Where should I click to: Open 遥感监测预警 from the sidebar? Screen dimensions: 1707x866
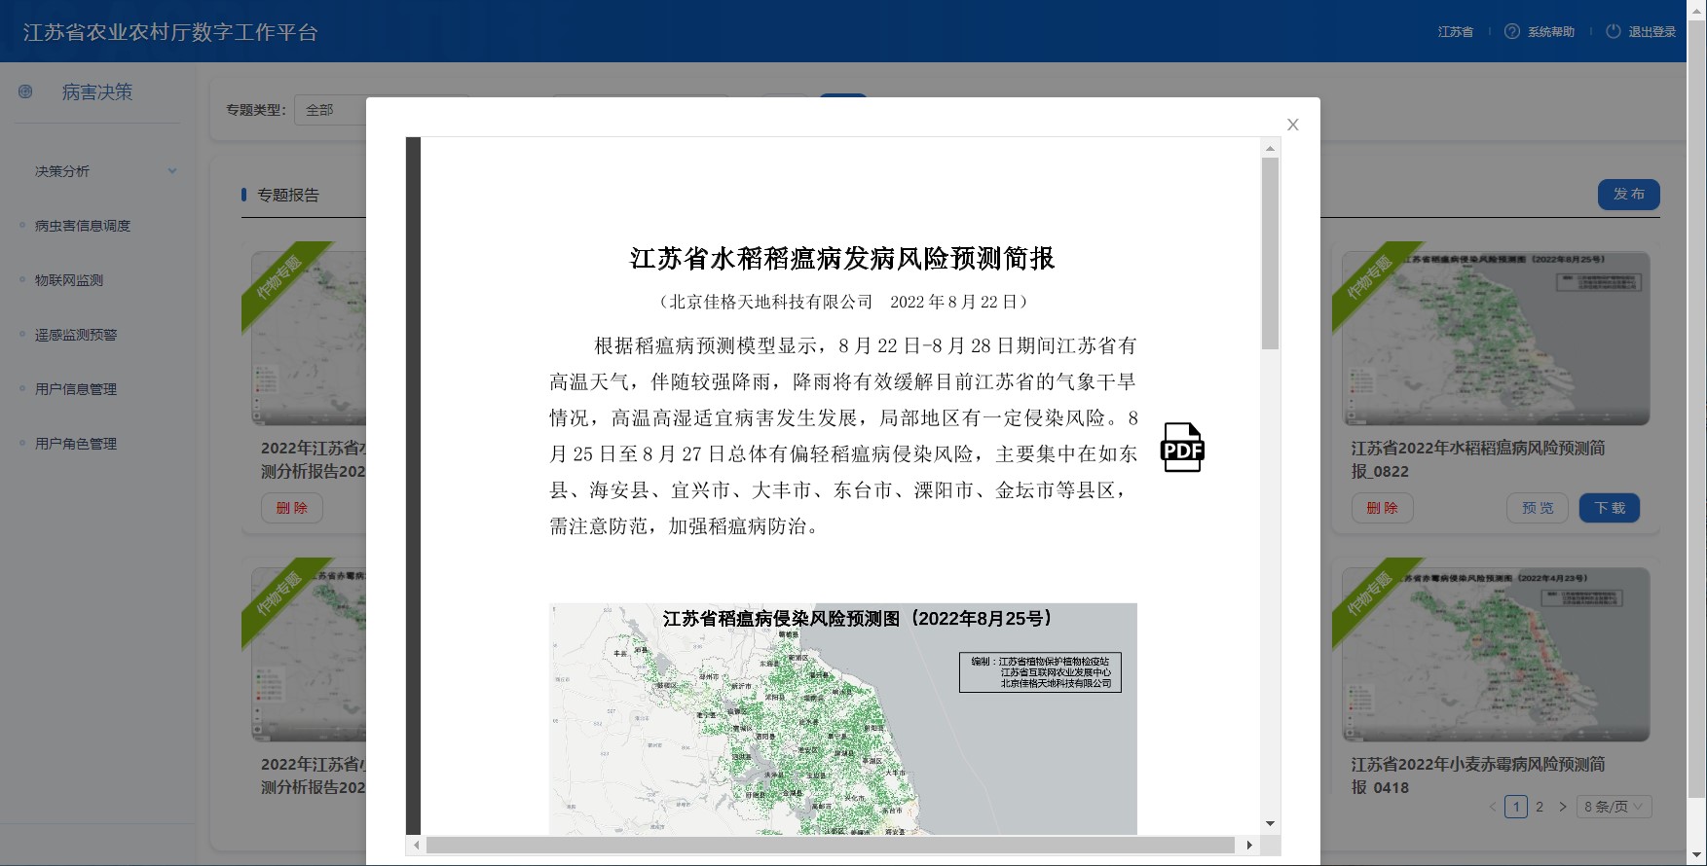[76, 335]
